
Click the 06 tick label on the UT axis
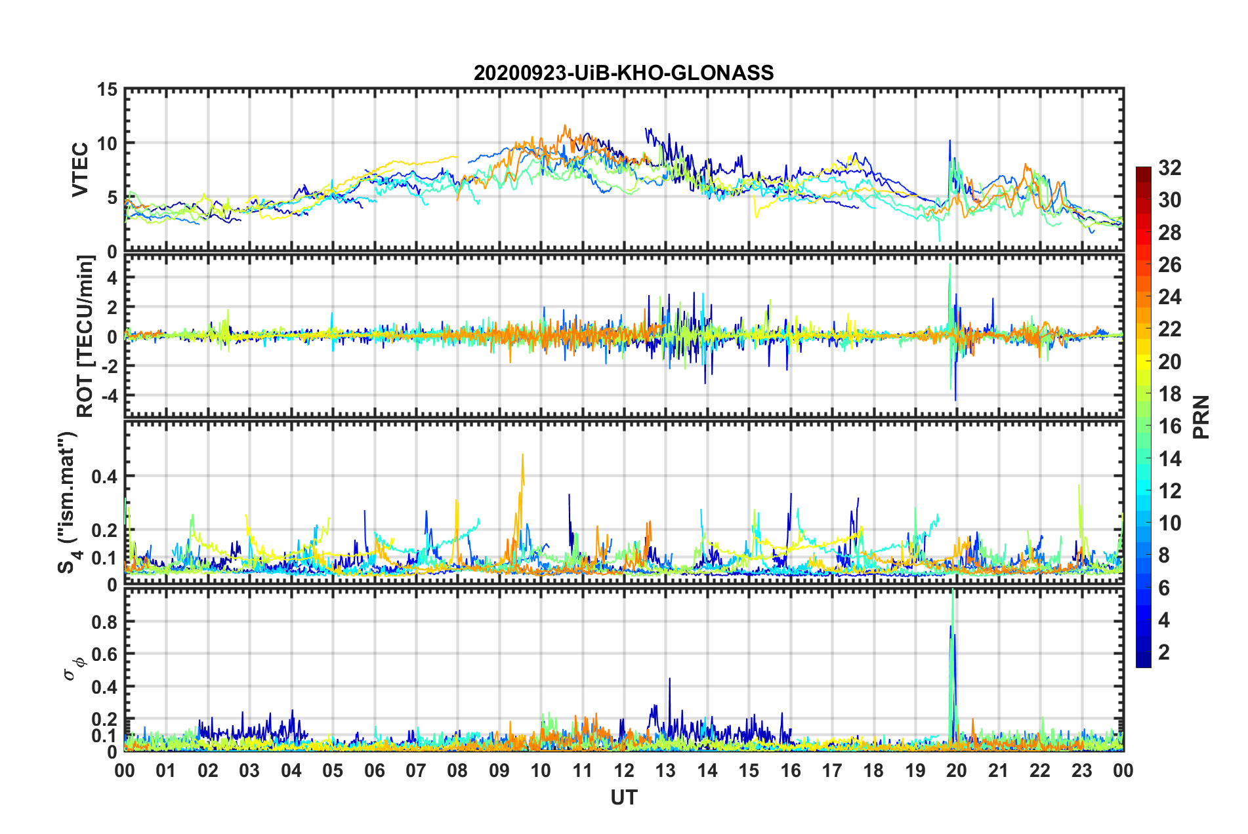click(x=374, y=771)
